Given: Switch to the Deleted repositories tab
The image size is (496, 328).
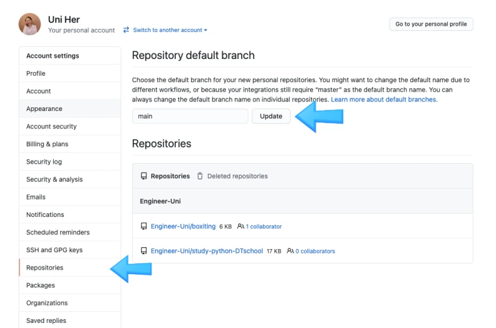Looking at the screenshot, I should tap(237, 176).
